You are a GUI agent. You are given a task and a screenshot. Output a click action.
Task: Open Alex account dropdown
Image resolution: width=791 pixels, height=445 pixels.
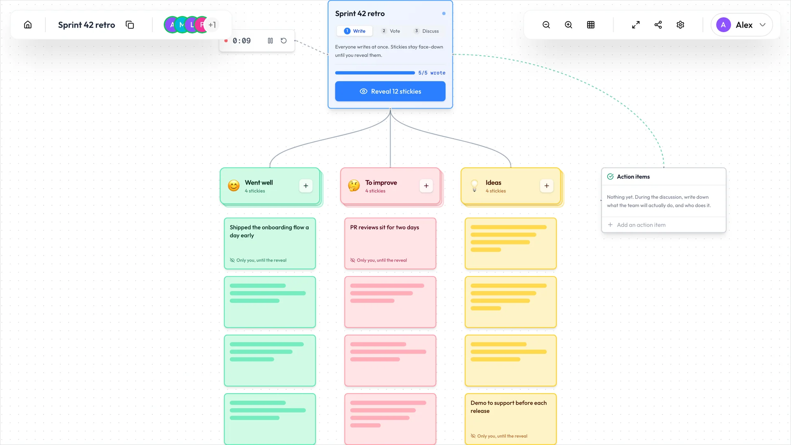742,25
